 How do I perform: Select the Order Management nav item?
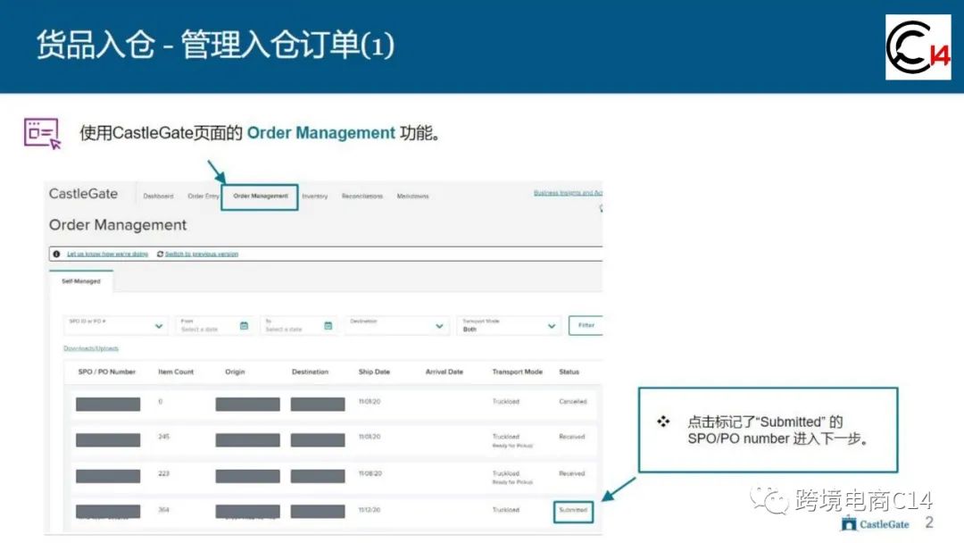click(260, 196)
